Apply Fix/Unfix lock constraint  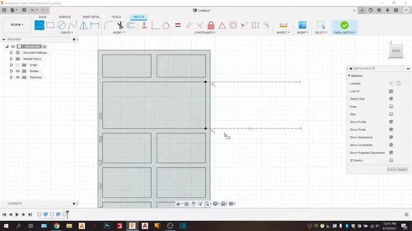click(x=211, y=26)
